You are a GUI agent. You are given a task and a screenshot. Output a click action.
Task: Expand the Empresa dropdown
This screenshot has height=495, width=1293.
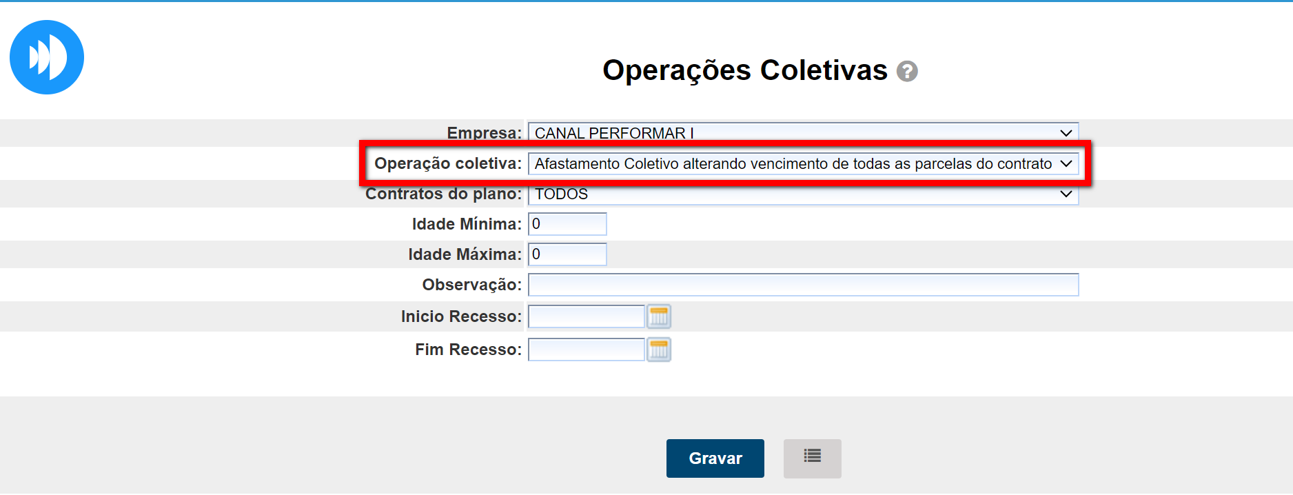click(803, 133)
